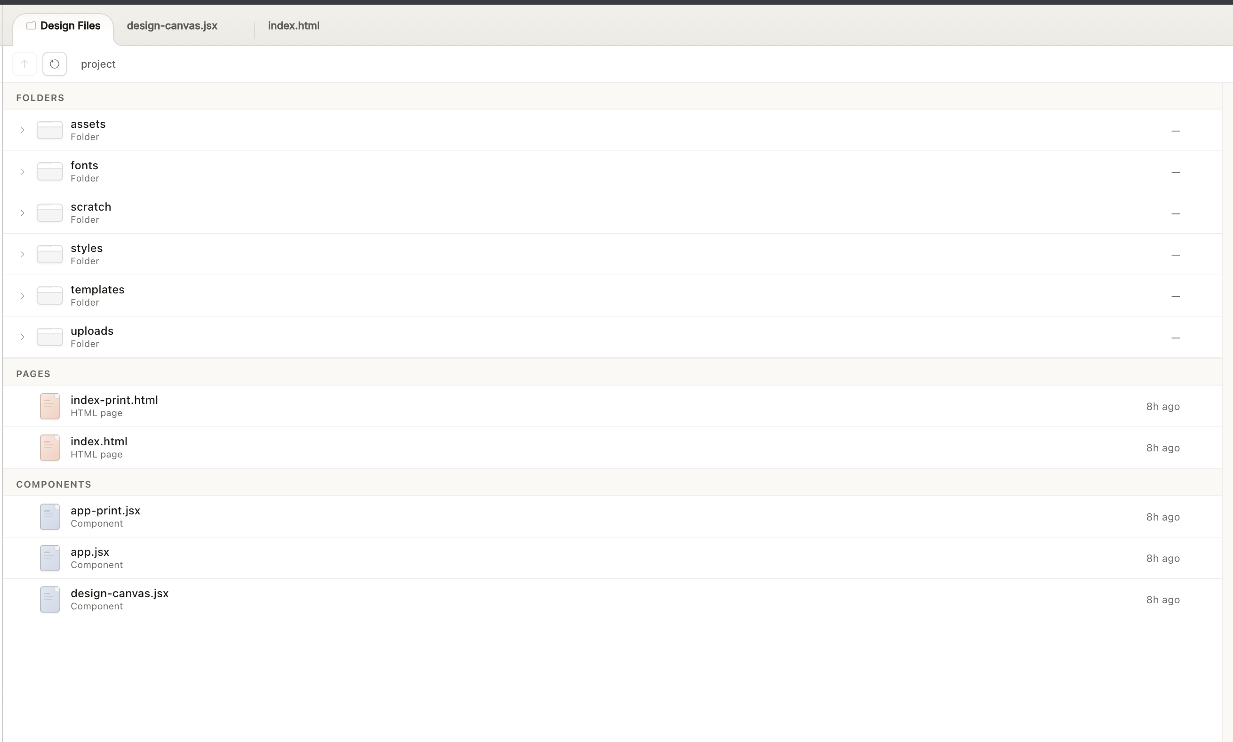Expand the uploads folder chevron
The height and width of the screenshot is (742, 1233).
click(x=22, y=337)
